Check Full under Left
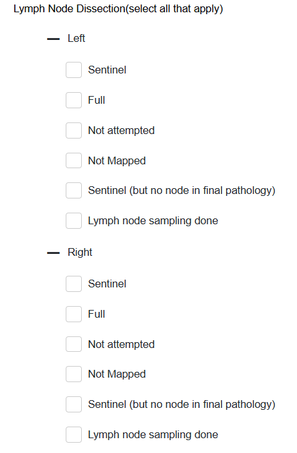Image resolution: width=297 pixels, height=453 pixels. [x=73, y=101]
